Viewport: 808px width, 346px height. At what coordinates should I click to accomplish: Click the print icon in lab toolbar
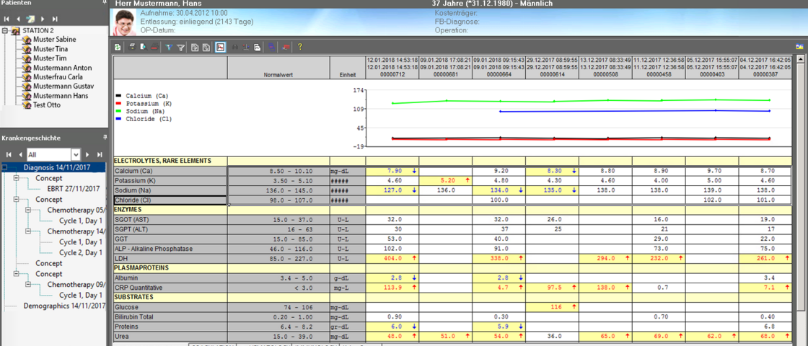coord(132,47)
